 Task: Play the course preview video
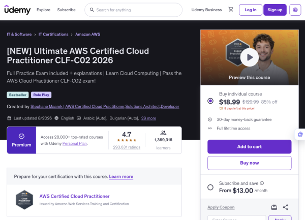250,57
